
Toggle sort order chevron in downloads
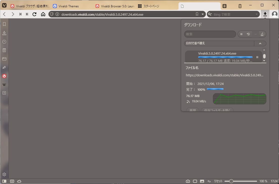(260, 43)
